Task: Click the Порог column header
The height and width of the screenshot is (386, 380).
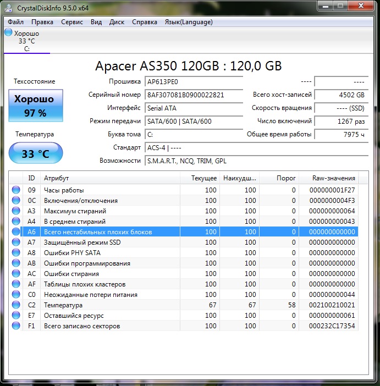Action: point(279,178)
